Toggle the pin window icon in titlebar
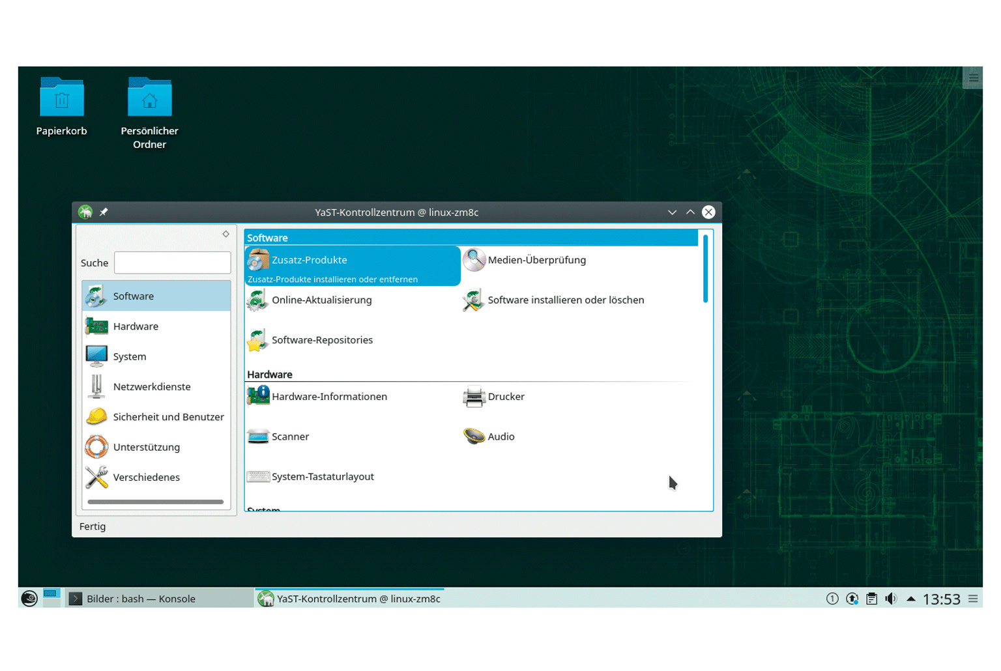 104,212
